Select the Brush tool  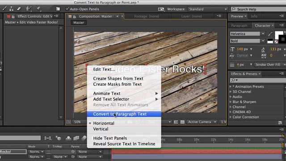4,8
